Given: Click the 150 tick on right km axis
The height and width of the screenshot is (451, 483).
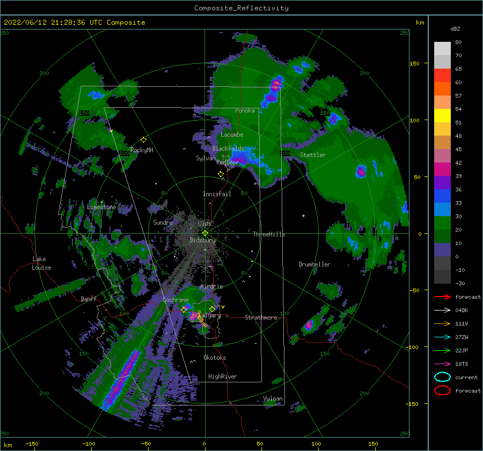Looking at the screenshot, I should point(414,63).
